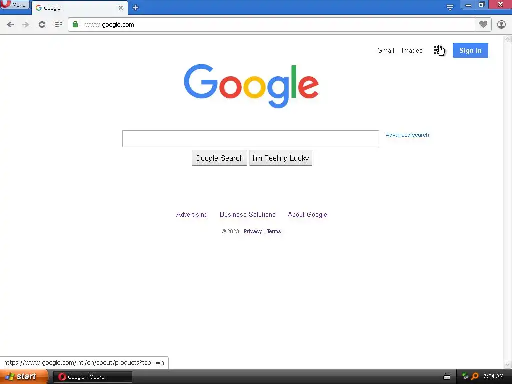
Task: Open the tab menu icon in title bar
Action: click(x=450, y=8)
